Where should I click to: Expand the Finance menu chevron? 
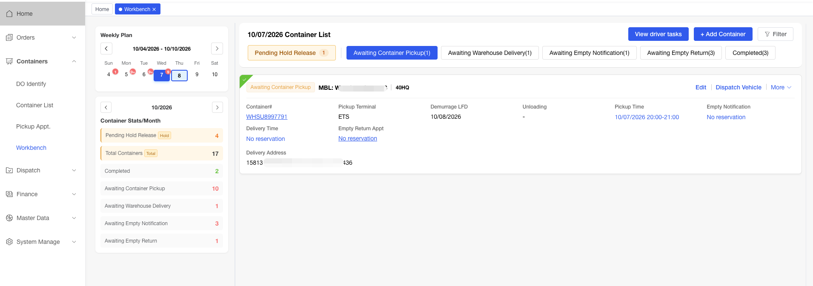click(74, 194)
